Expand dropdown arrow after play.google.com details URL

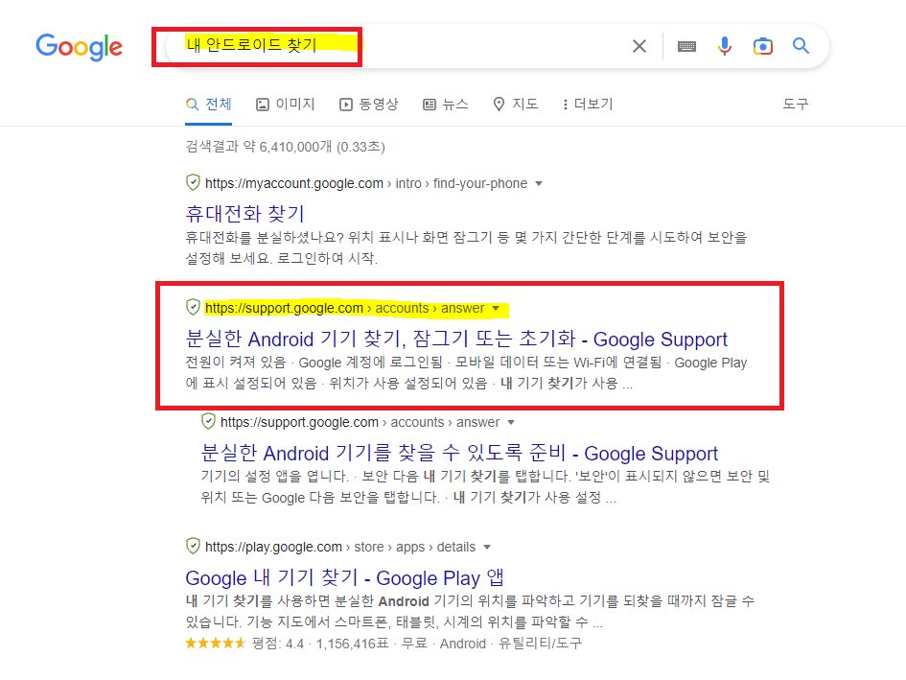(486, 547)
